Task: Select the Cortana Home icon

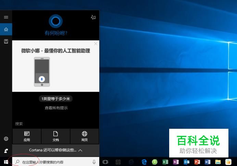Action: [x=6, y=29]
